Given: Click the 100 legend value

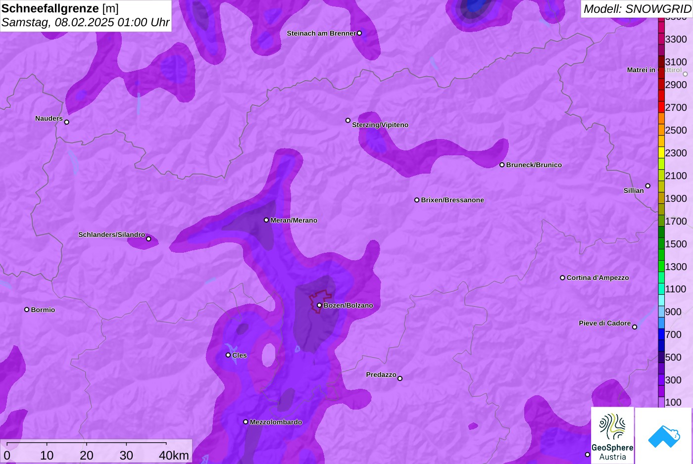Looking at the screenshot, I should click(x=673, y=402).
